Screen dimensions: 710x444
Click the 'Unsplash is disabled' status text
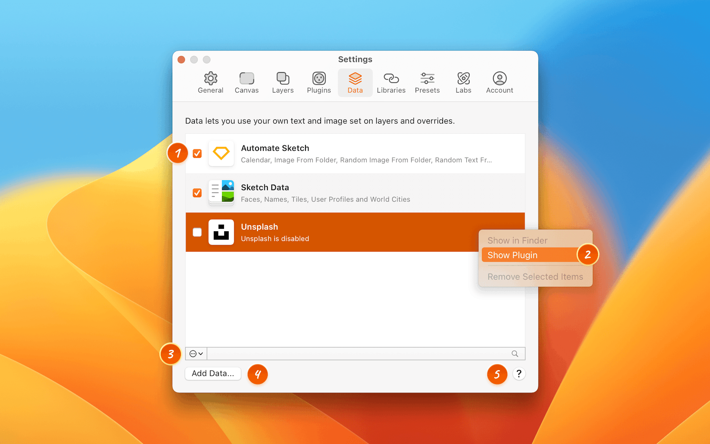(x=275, y=239)
